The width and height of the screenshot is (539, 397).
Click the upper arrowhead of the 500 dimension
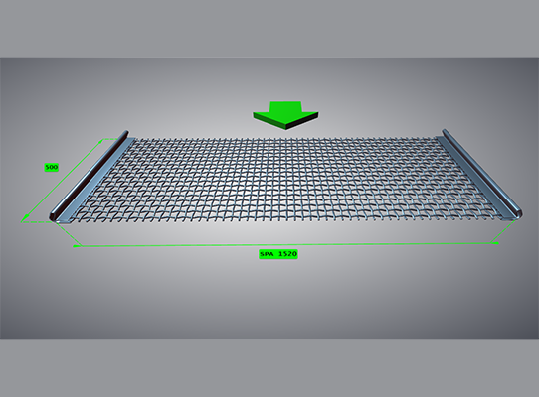[x=100, y=142]
